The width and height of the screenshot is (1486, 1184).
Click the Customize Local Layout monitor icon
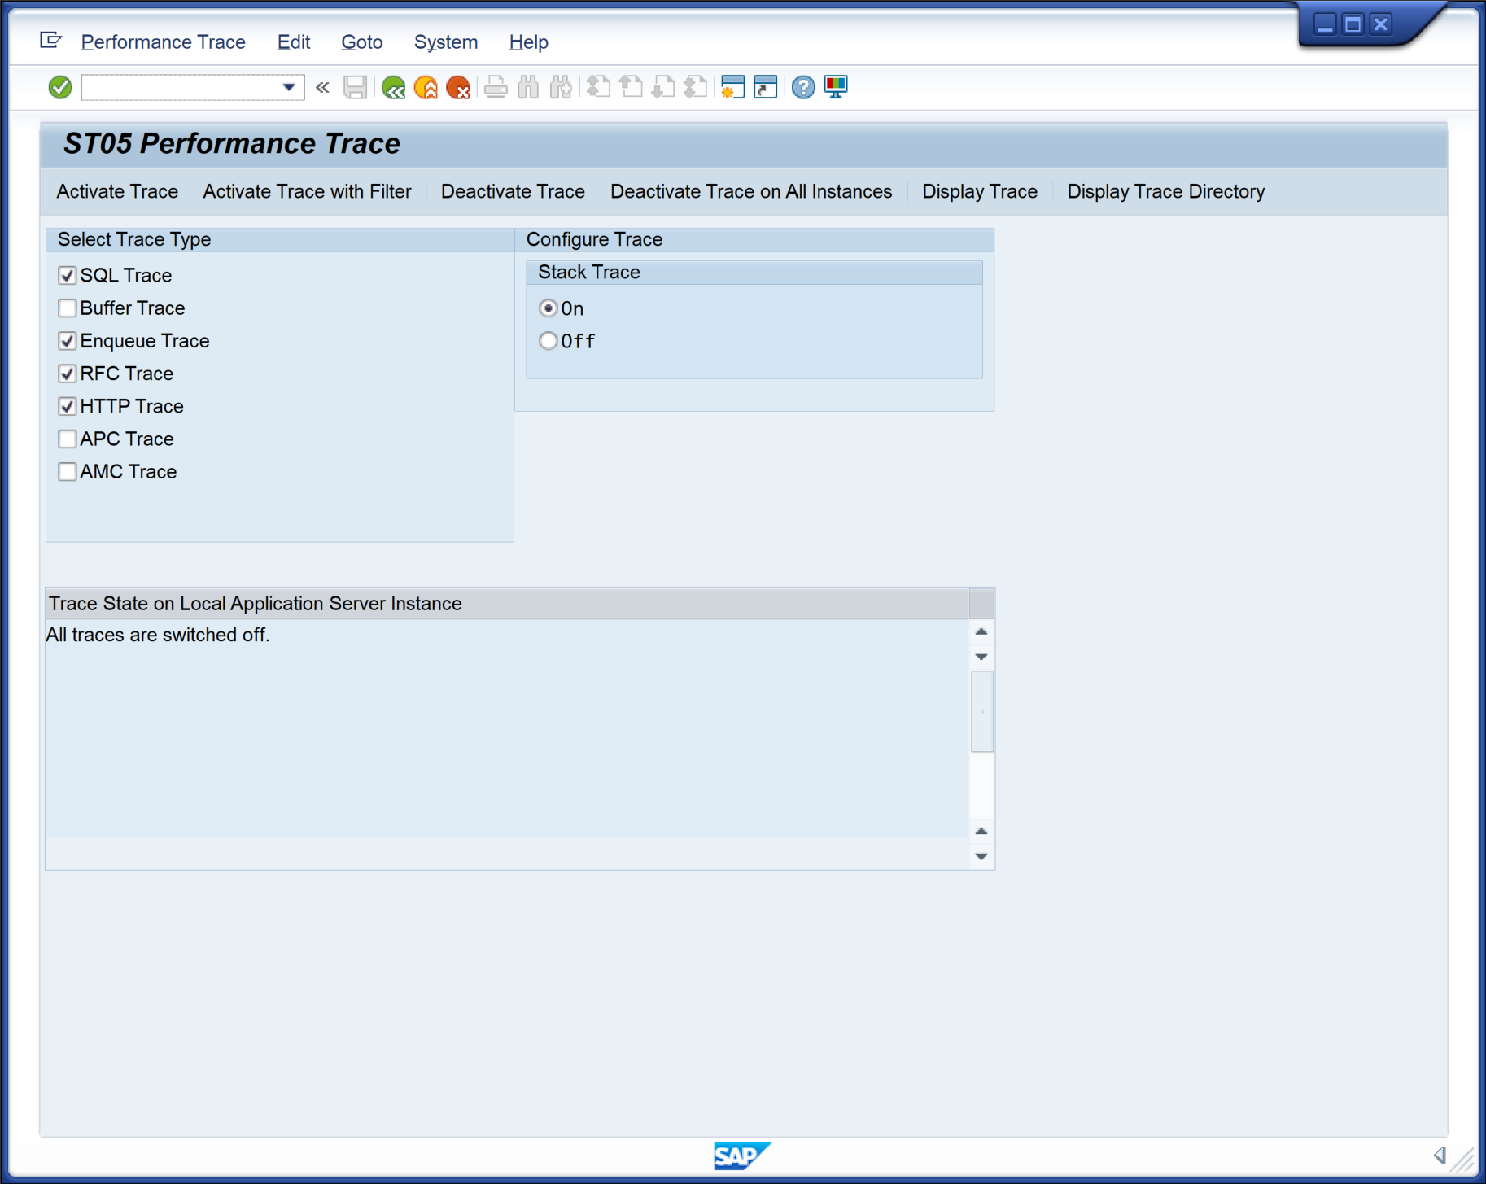pyautogui.click(x=836, y=87)
